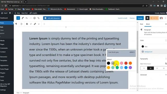This screenshot has height=94, width=167.
Task: Click New in the admin bar
Action: [17, 13]
